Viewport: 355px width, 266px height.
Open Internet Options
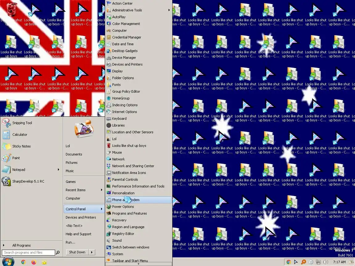139,112
